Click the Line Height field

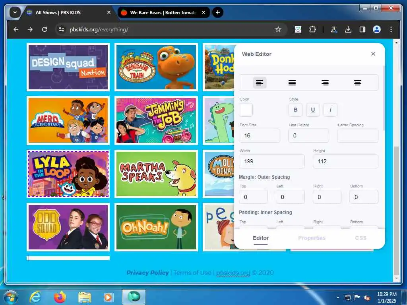308,135
